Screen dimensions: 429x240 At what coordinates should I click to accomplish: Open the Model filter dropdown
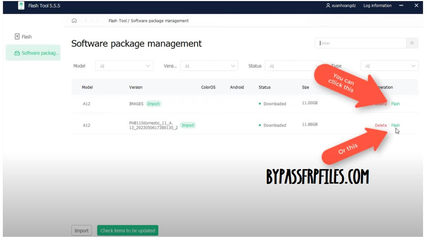[x=124, y=66]
